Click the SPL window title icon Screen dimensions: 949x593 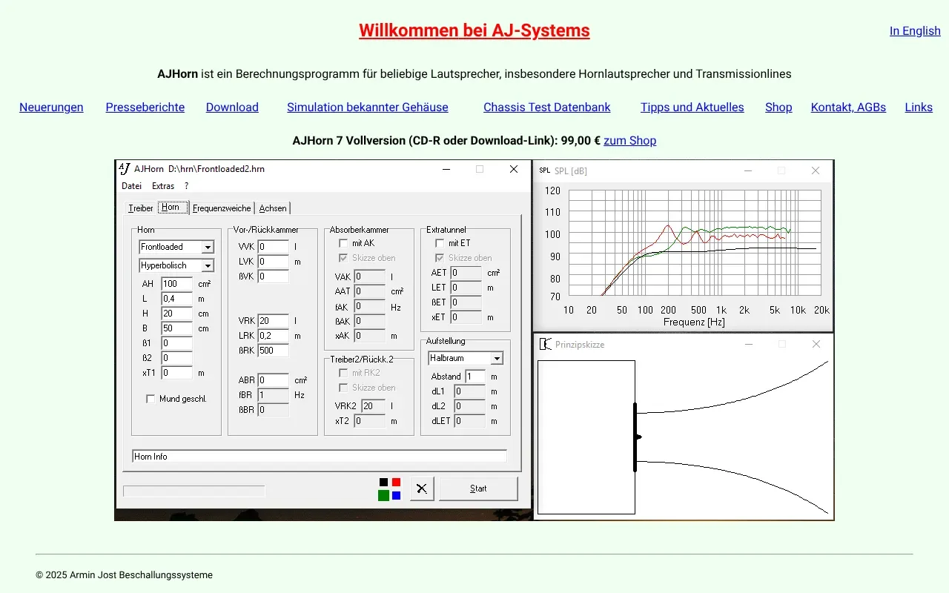pos(544,170)
